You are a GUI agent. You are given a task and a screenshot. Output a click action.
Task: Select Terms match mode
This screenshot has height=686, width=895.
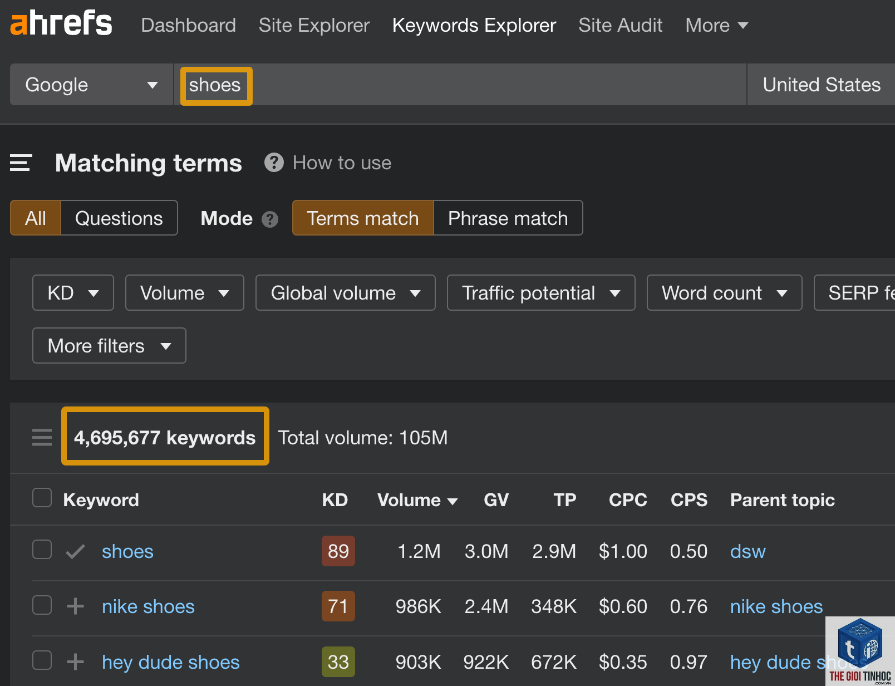coord(363,218)
